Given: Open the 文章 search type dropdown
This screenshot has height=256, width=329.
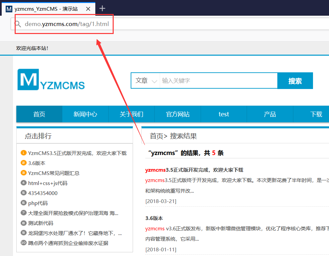Looking at the screenshot, I should [146, 81].
